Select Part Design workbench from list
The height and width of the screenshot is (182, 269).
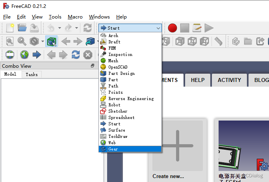point(130,73)
